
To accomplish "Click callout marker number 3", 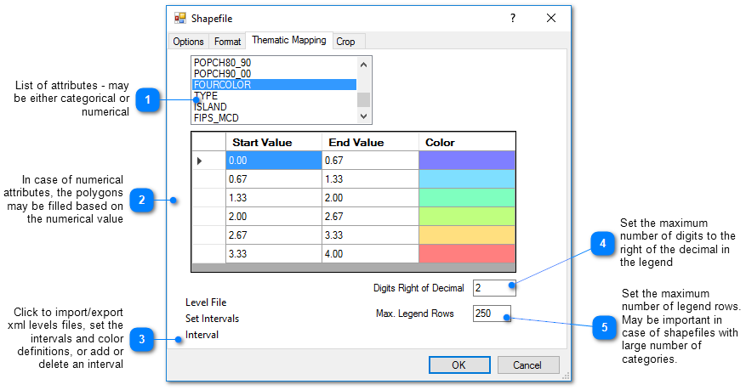I will click(x=141, y=340).
